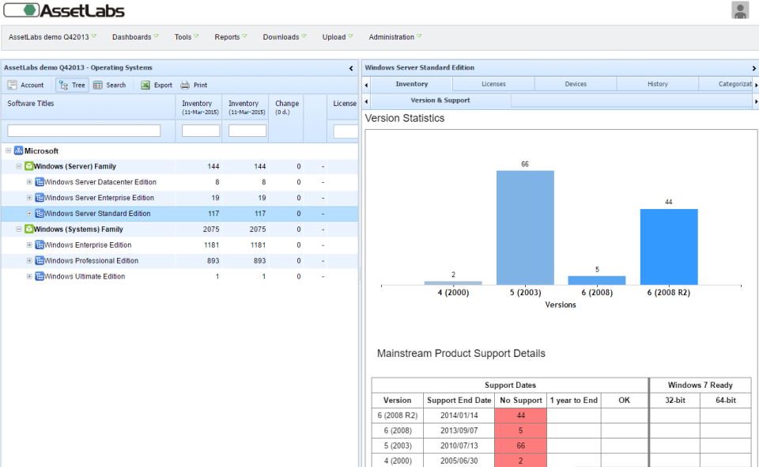759x467 pixels.
Task: Open the AssetLabs demo Q42013 menu
Action: [x=52, y=37]
